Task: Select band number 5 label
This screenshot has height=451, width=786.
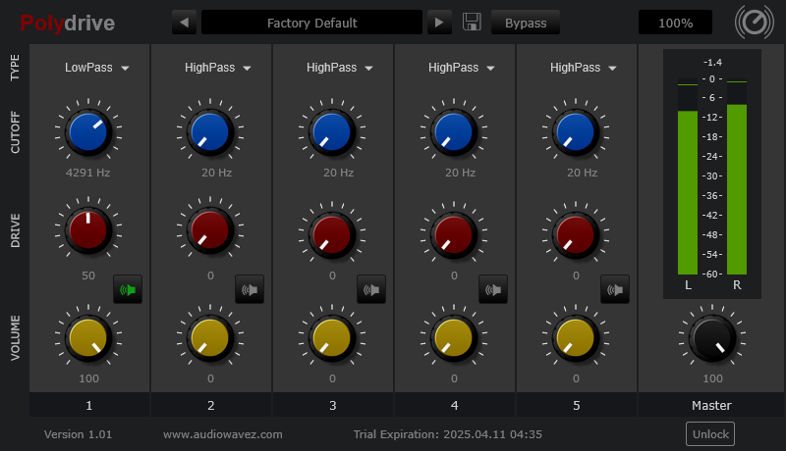Action: click(577, 405)
